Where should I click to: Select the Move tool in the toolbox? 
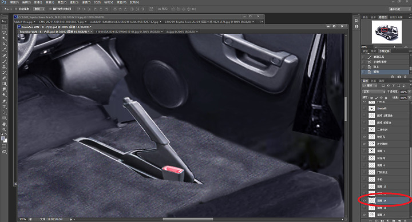click(4, 21)
